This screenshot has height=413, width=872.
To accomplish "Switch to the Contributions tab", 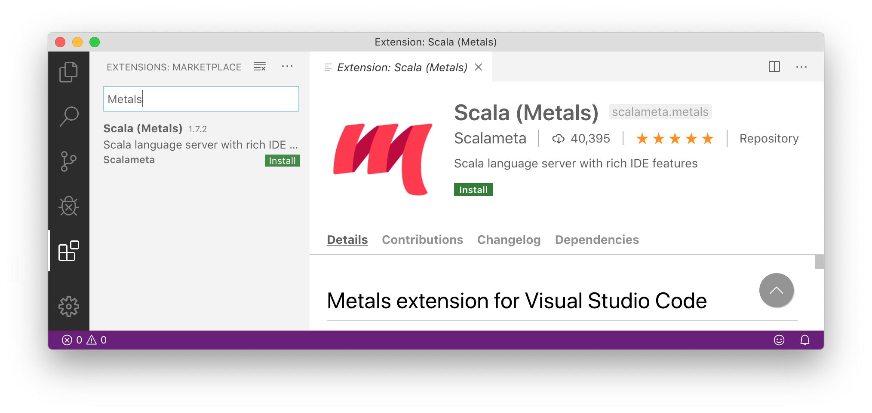I will 422,240.
